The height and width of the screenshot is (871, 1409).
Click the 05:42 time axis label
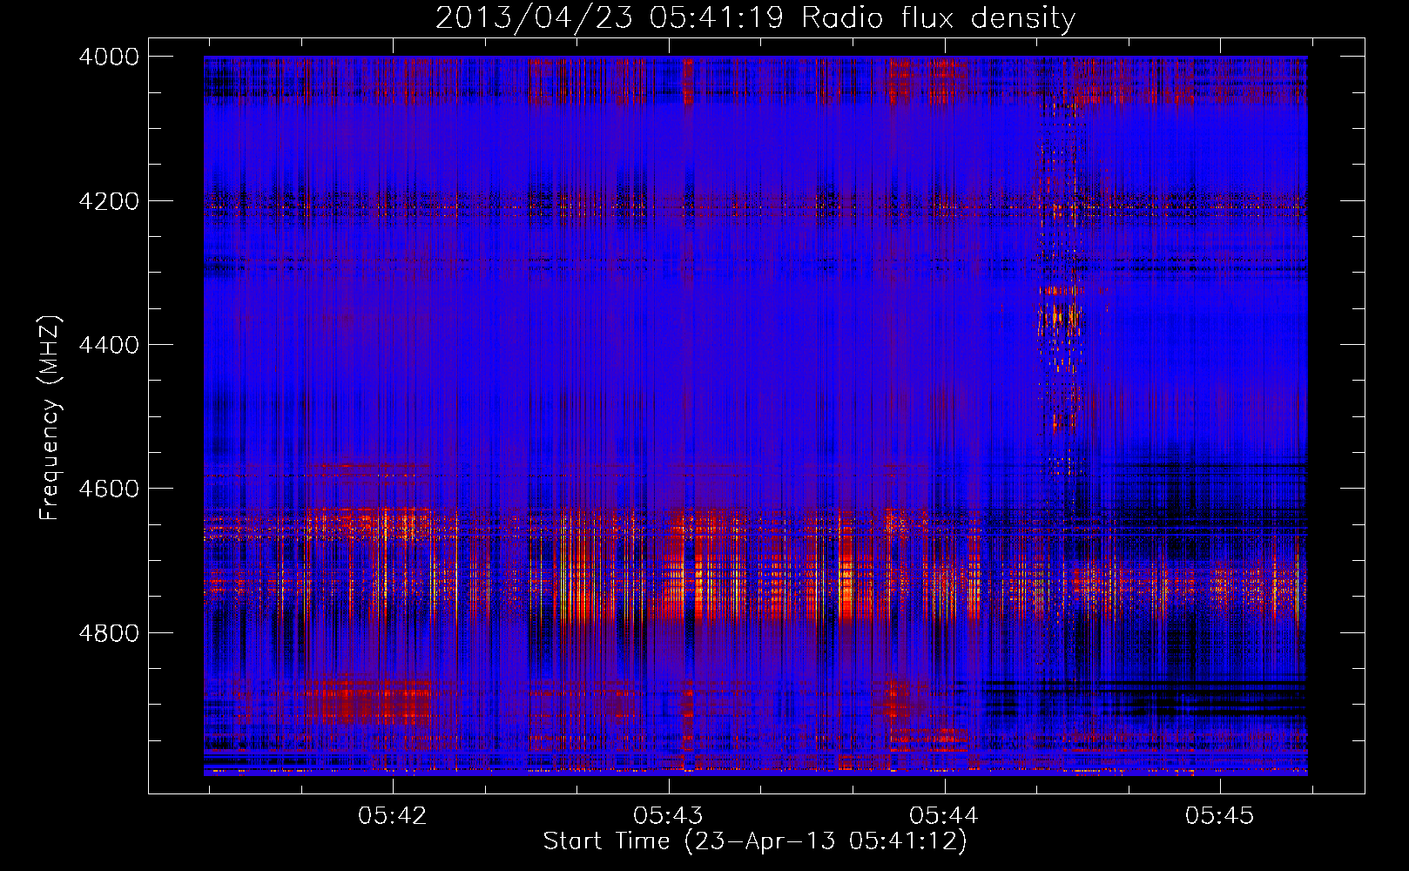[393, 815]
